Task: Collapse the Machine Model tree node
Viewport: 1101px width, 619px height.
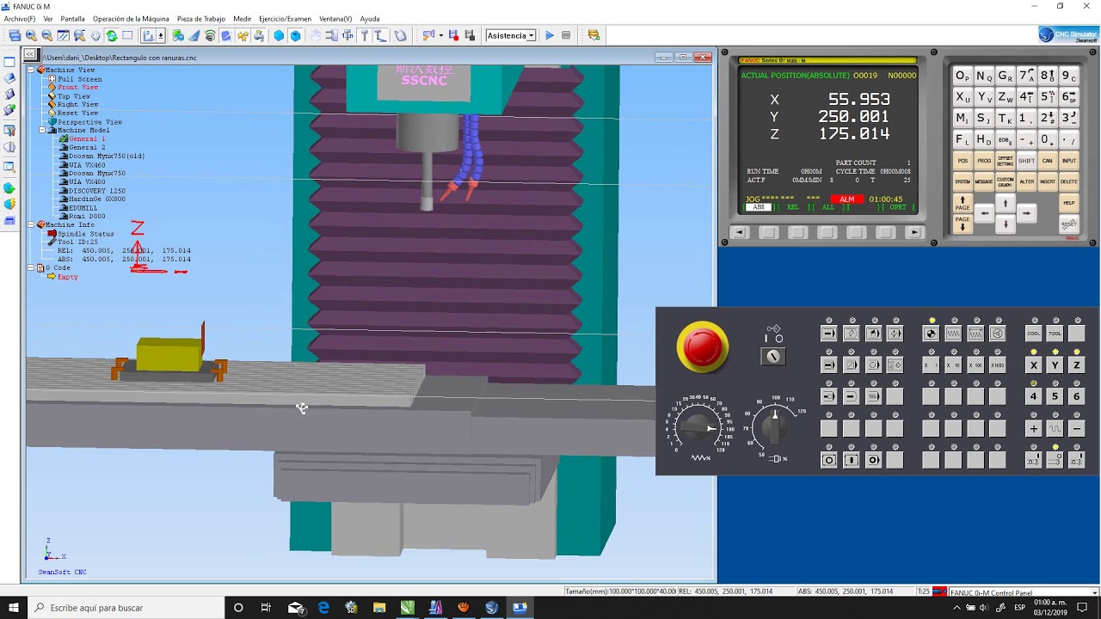Action: pyautogui.click(x=42, y=131)
